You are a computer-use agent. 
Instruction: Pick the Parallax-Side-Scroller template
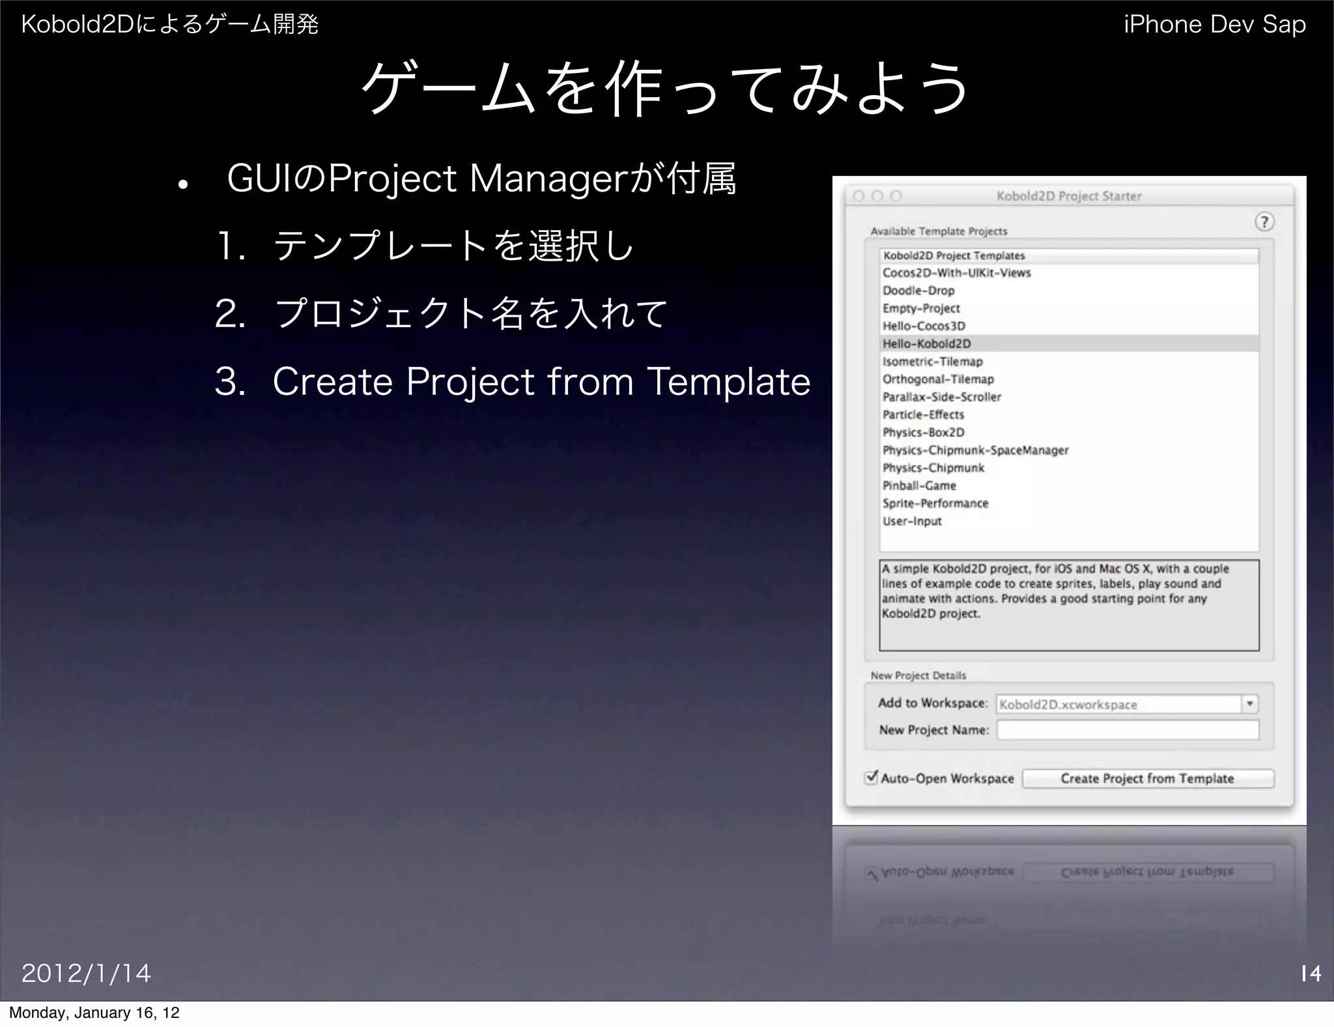(941, 397)
